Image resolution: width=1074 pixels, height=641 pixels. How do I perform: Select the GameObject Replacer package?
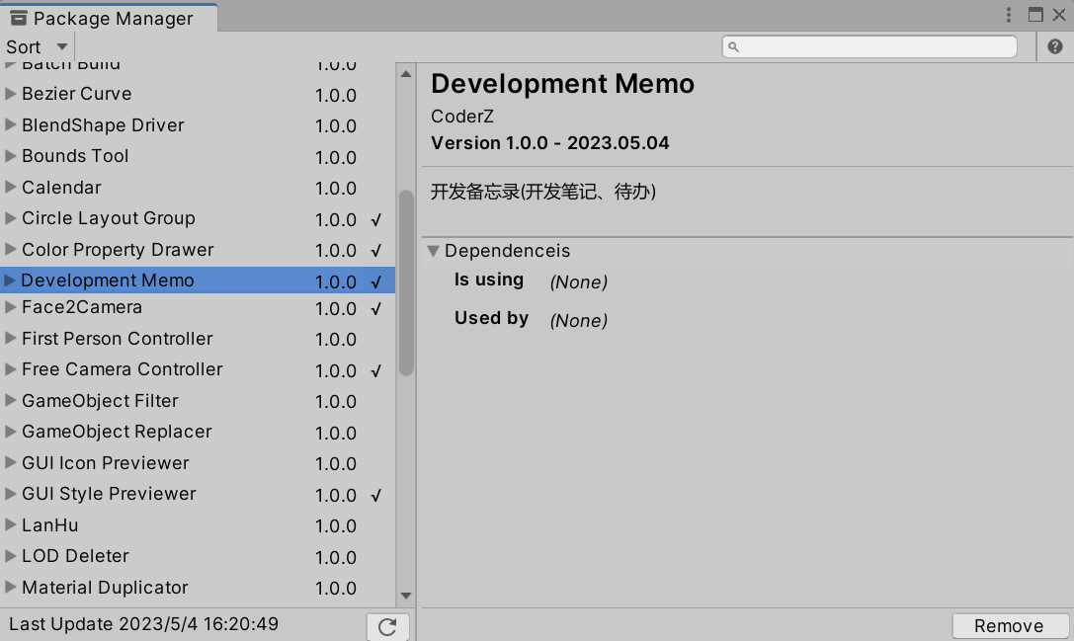[x=198, y=433]
